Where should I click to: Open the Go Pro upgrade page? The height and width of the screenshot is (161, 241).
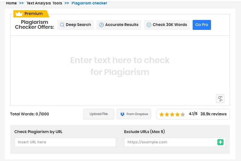(202, 25)
